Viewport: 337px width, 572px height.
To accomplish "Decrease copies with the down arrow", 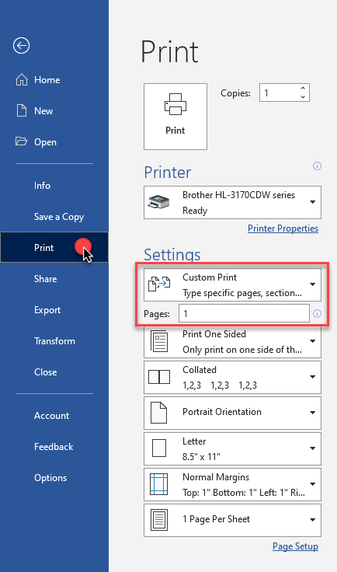I will [303, 96].
